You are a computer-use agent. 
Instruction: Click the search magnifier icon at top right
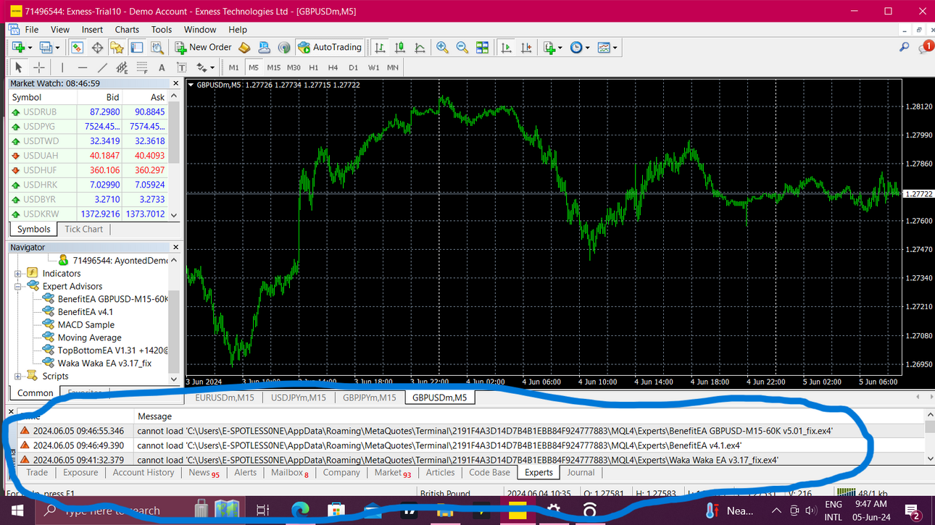[x=904, y=47]
